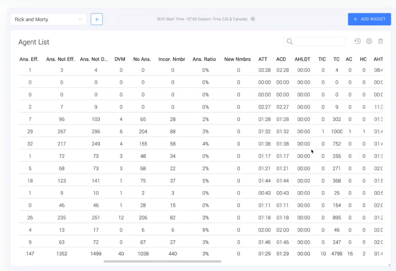Sort by No Ans. column header
The width and height of the screenshot is (396, 271).
point(142,59)
